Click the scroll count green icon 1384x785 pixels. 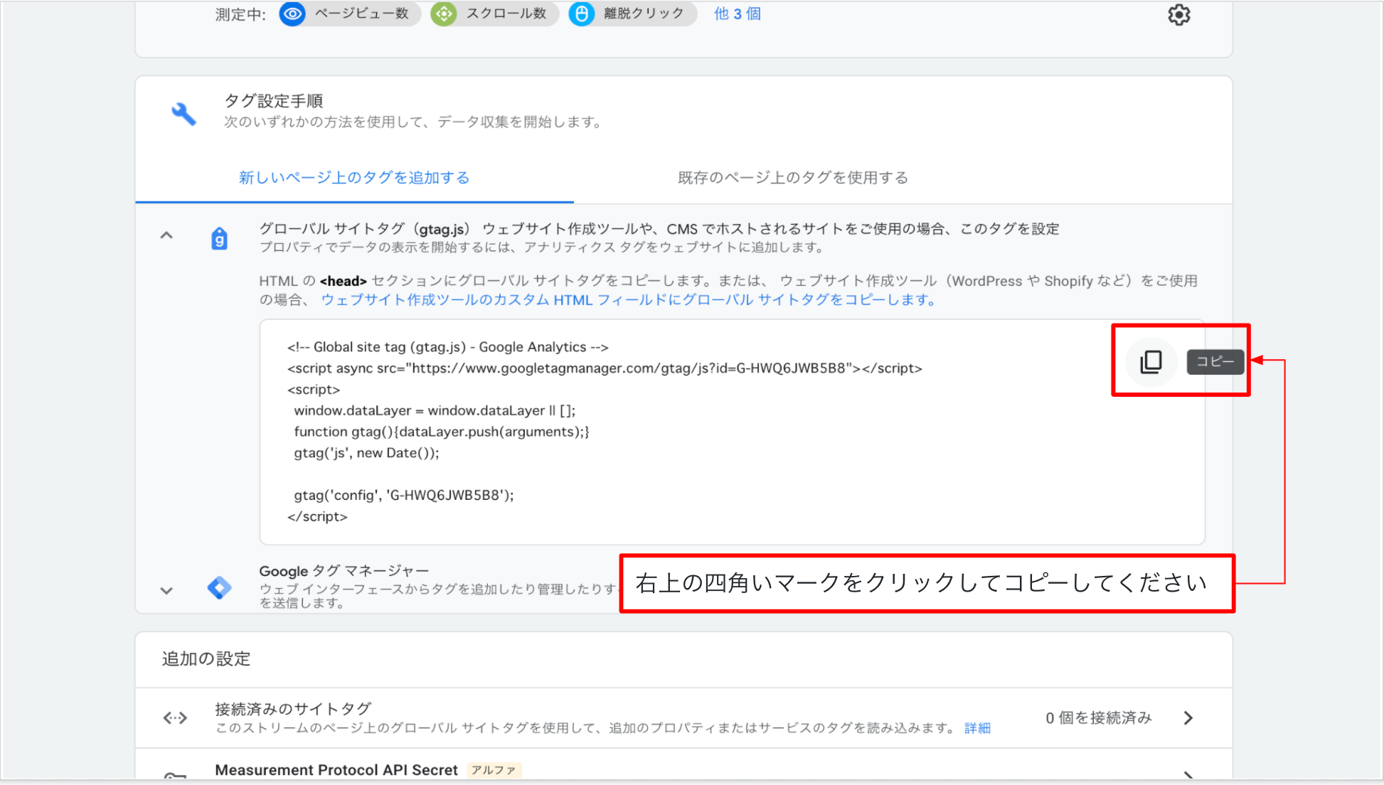444,14
